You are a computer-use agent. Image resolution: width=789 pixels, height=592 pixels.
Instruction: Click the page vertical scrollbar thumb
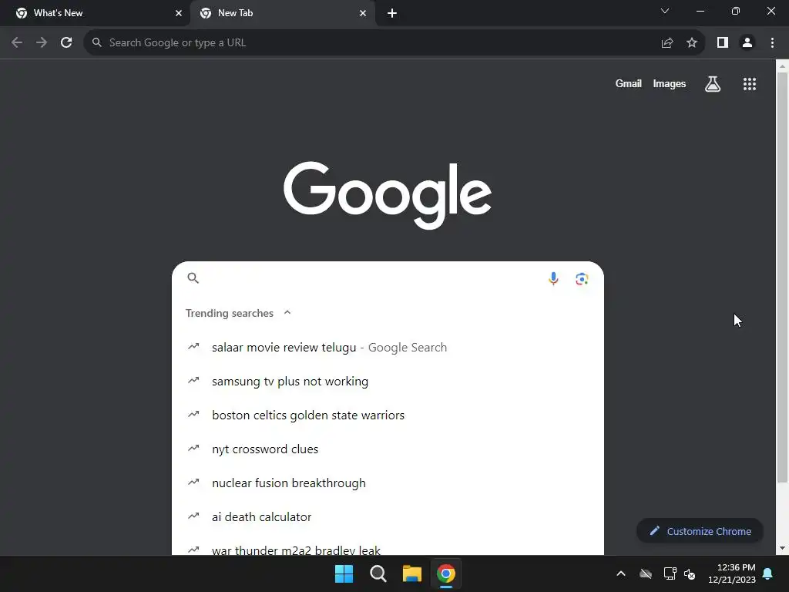tap(782, 277)
